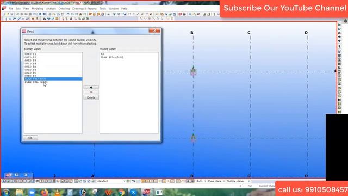
Task: Open the Drawings & Reports menu
Action: (x=84, y=9)
